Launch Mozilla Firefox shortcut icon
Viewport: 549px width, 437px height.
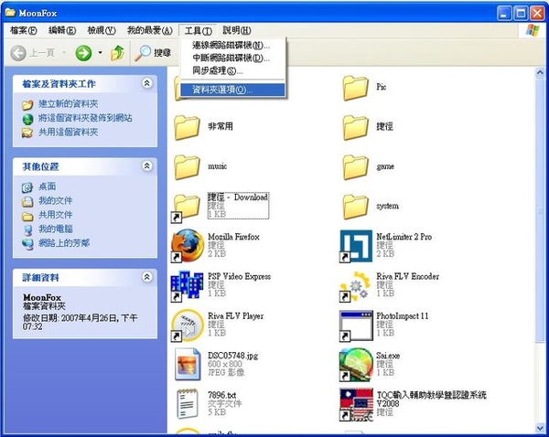(x=188, y=246)
